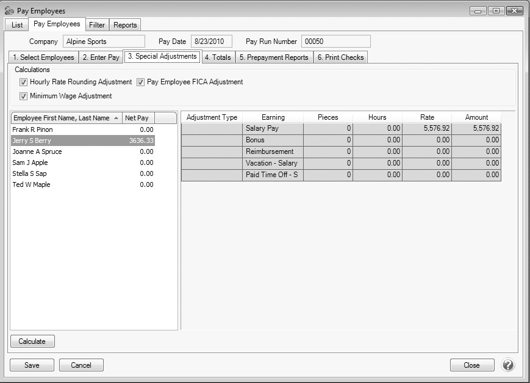Image resolution: width=530 pixels, height=383 pixels.
Task: Open the Filter tab
Action: pyautogui.click(x=96, y=25)
